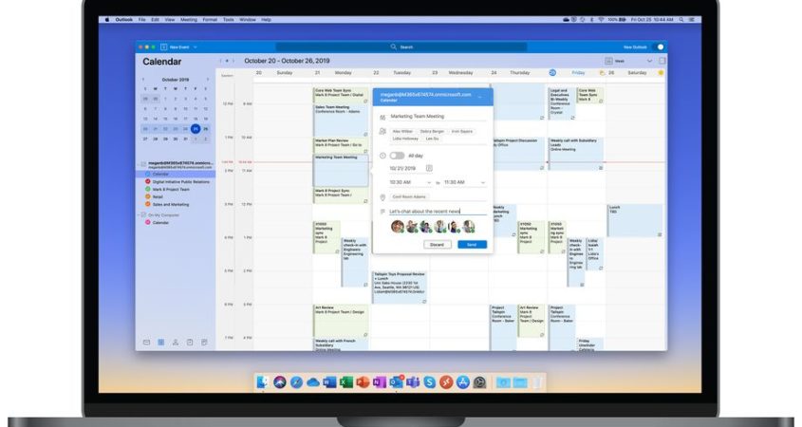Switch to Mail view icon in sidebar
802x427 pixels.
146,342
